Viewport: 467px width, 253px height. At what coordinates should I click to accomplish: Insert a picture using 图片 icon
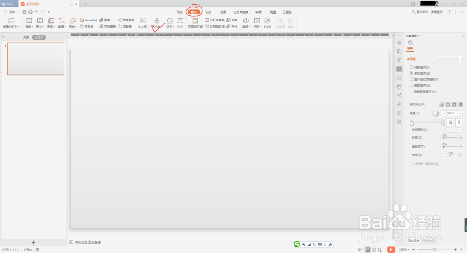point(40,21)
